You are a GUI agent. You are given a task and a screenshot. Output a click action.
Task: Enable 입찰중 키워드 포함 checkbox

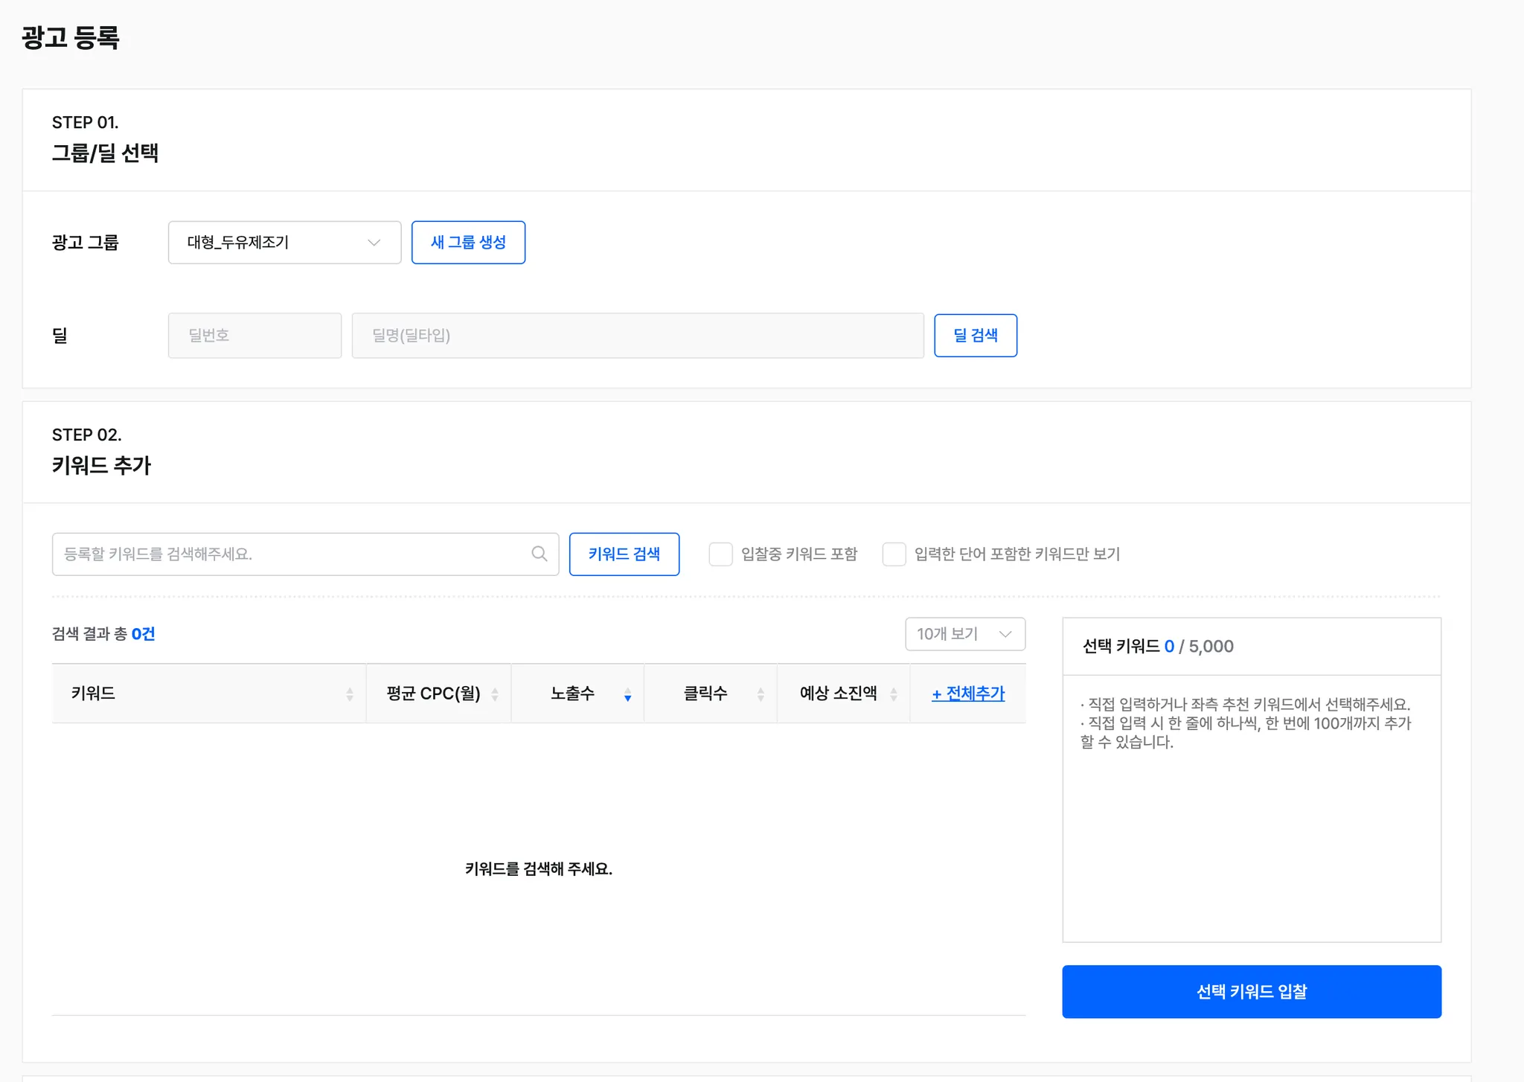click(x=720, y=554)
